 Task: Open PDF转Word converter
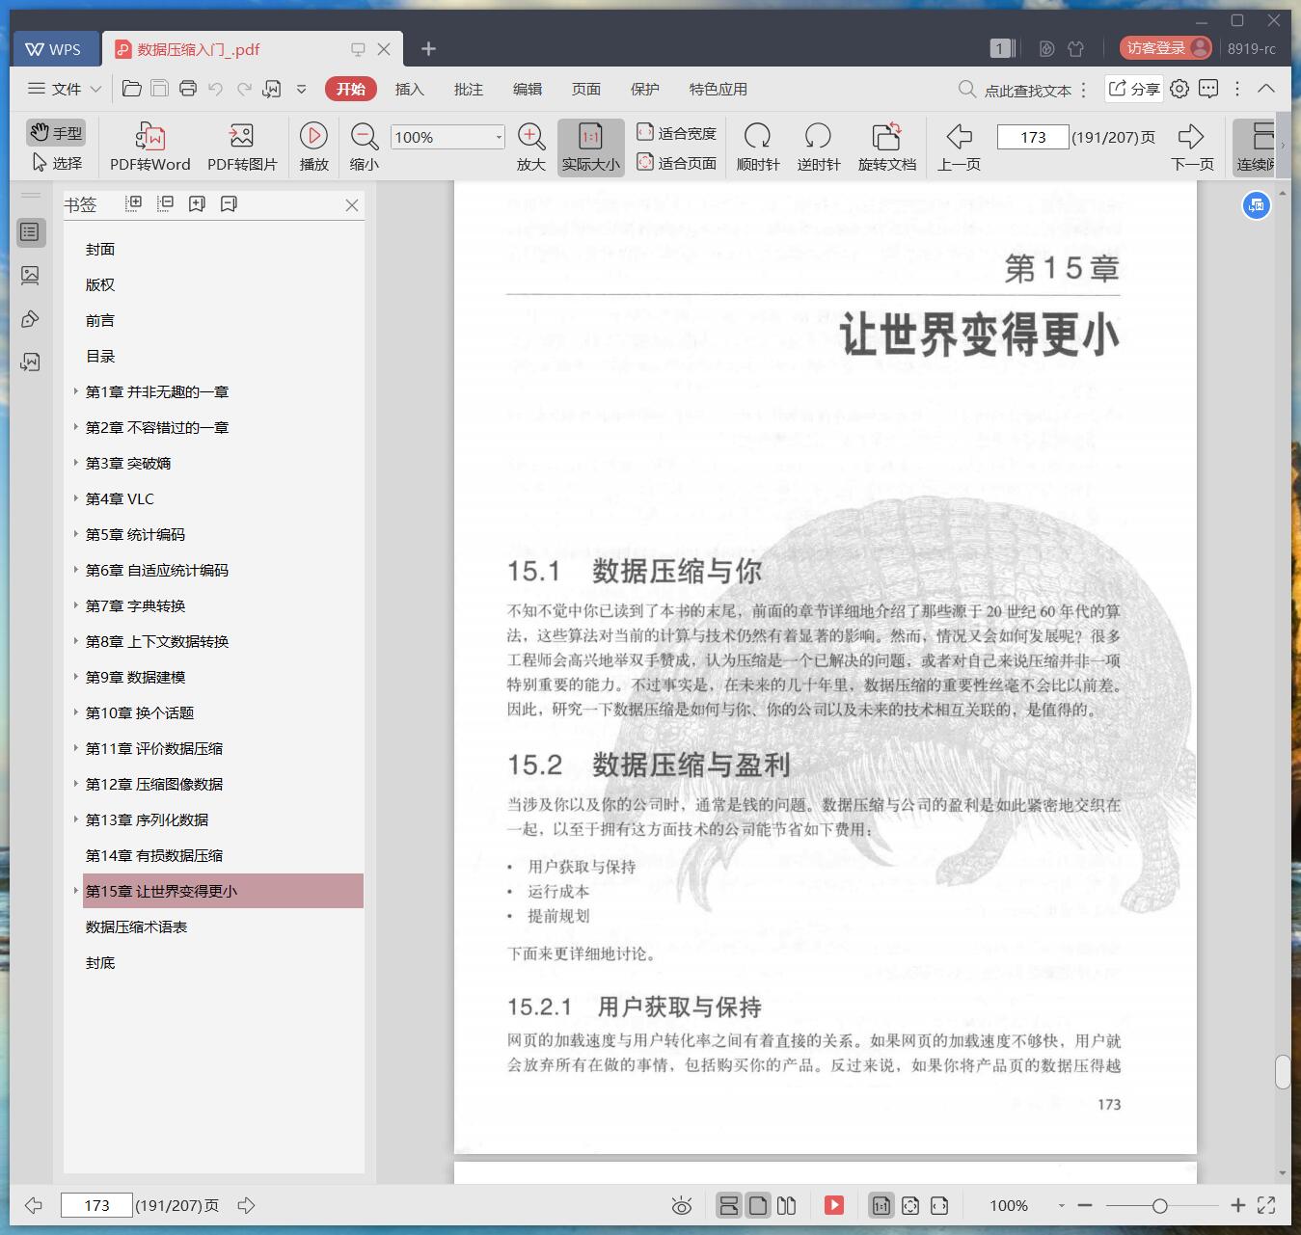tap(150, 147)
